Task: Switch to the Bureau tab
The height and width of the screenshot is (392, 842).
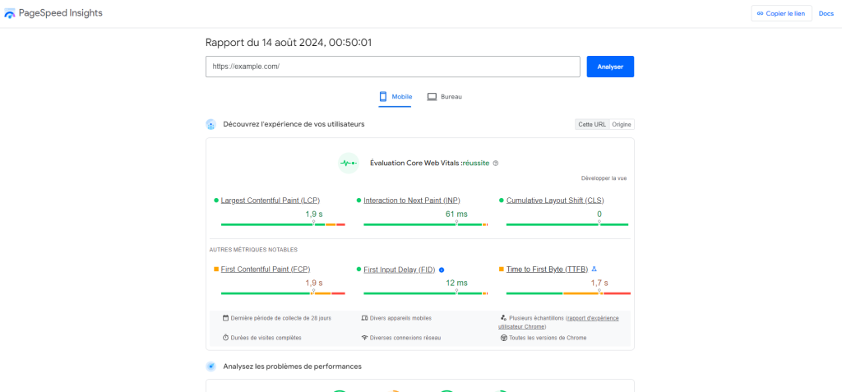Action: click(444, 97)
